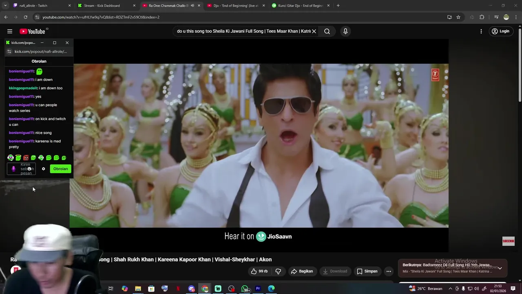
Task: Click the Simpan save button
Action: [367, 271]
